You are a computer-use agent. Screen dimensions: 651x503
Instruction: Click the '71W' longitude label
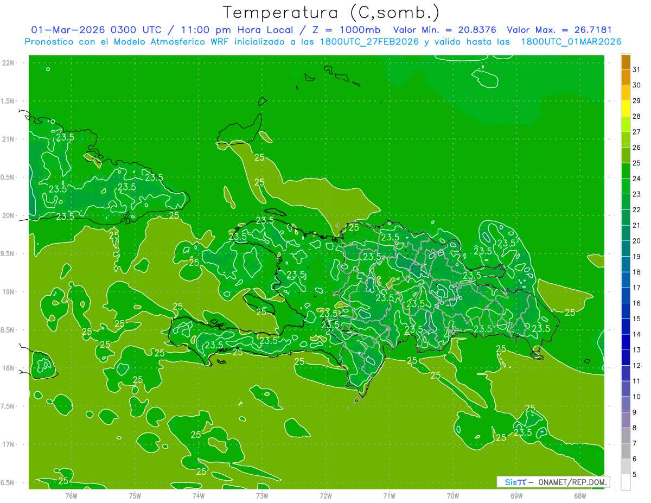[389, 495]
